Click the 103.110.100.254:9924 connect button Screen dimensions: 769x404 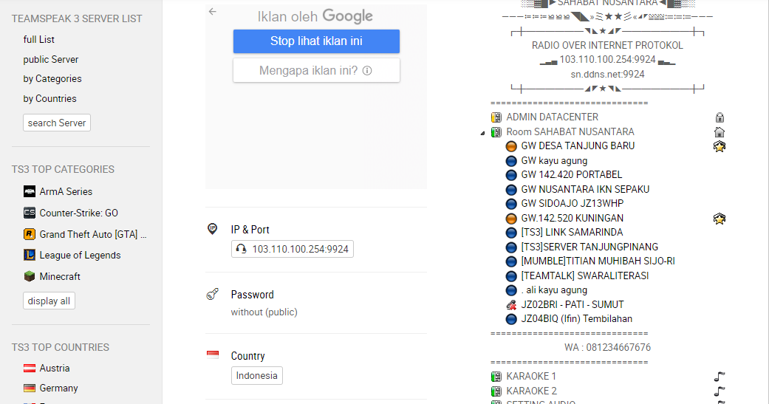[x=293, y=249]
